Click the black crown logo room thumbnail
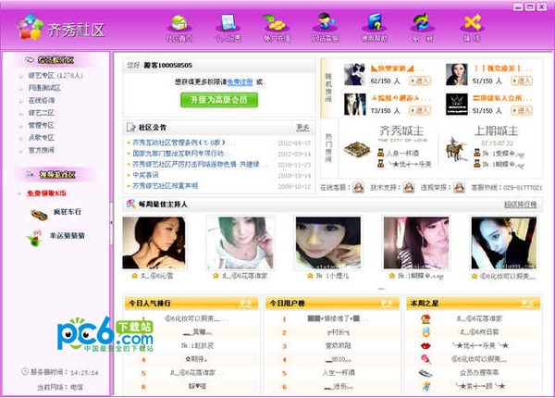The image size is (555, 398). [x=457, y=105]
